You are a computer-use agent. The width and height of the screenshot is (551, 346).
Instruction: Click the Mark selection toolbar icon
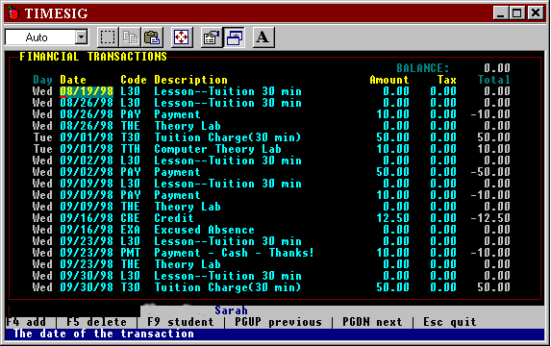[x=108, y=37]
